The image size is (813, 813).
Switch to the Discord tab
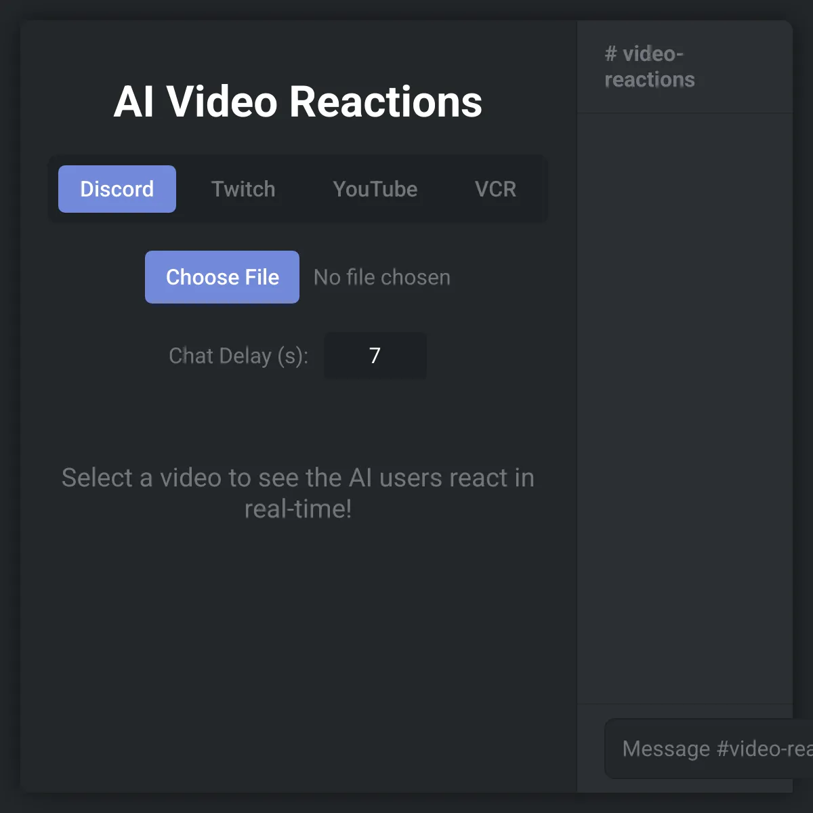[117, 189]
